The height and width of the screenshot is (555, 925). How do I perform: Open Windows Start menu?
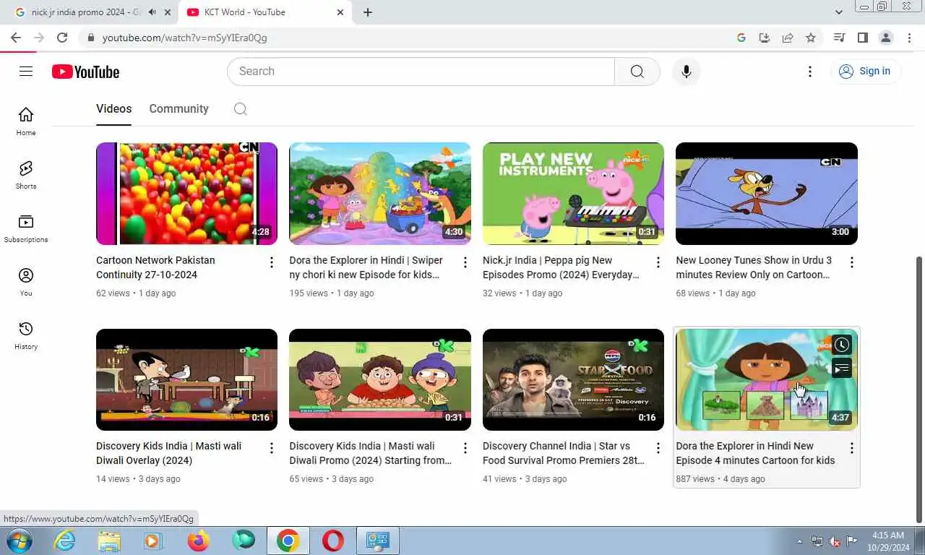coord(19,541)
